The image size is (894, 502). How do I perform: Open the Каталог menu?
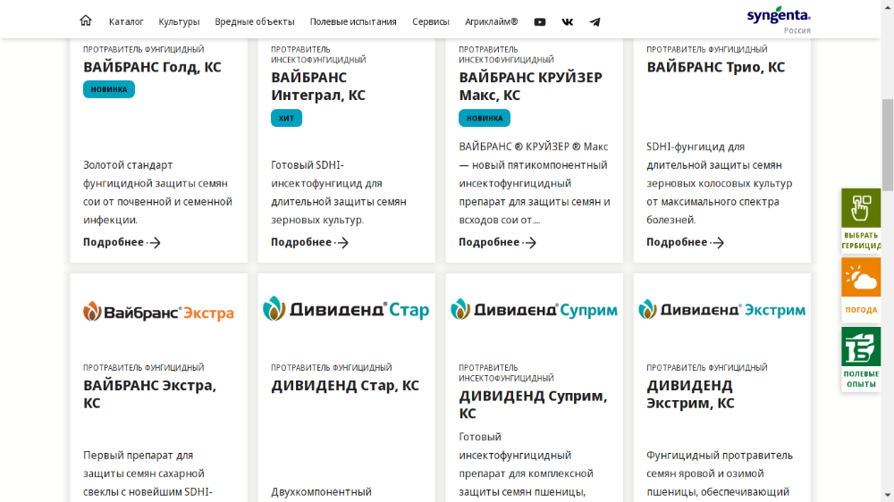[x=126, y=21]
